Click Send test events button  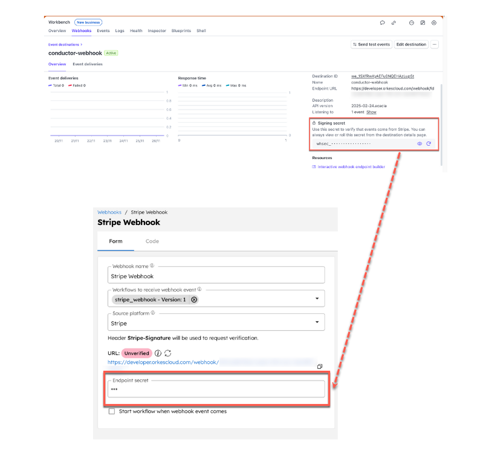point(371,44)
